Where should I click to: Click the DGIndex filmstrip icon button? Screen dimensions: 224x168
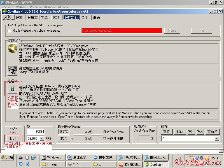tap(12, 89)
